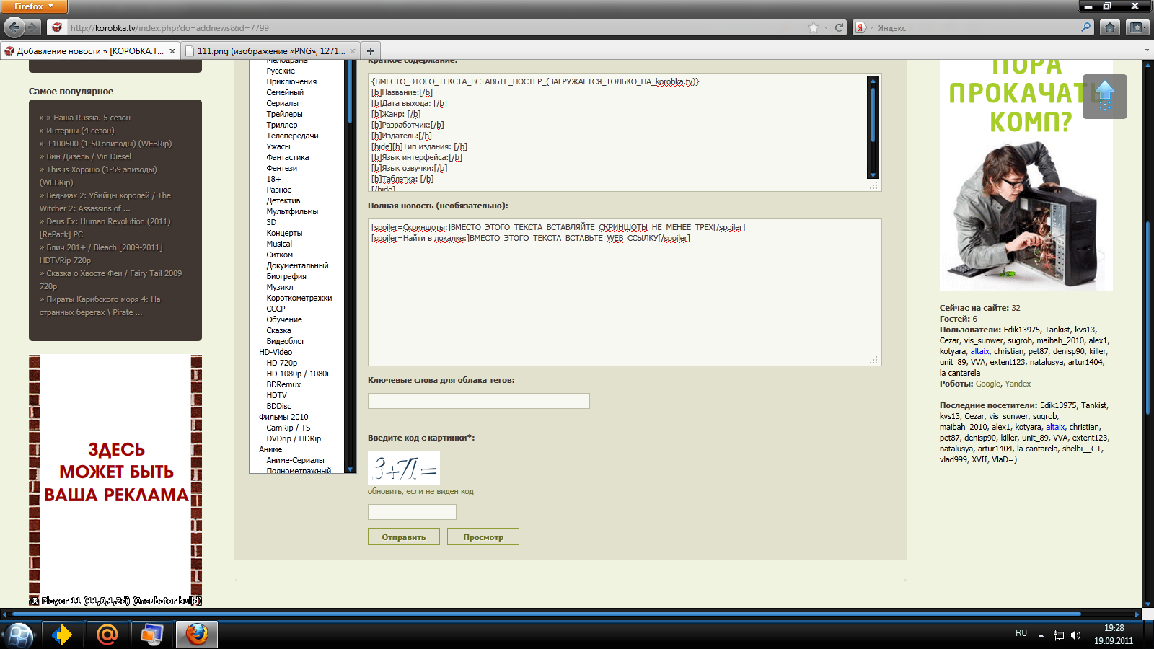The image size is (1154, 649).
Task: Focus the address bar URL
Action: (x=436, y=27)
